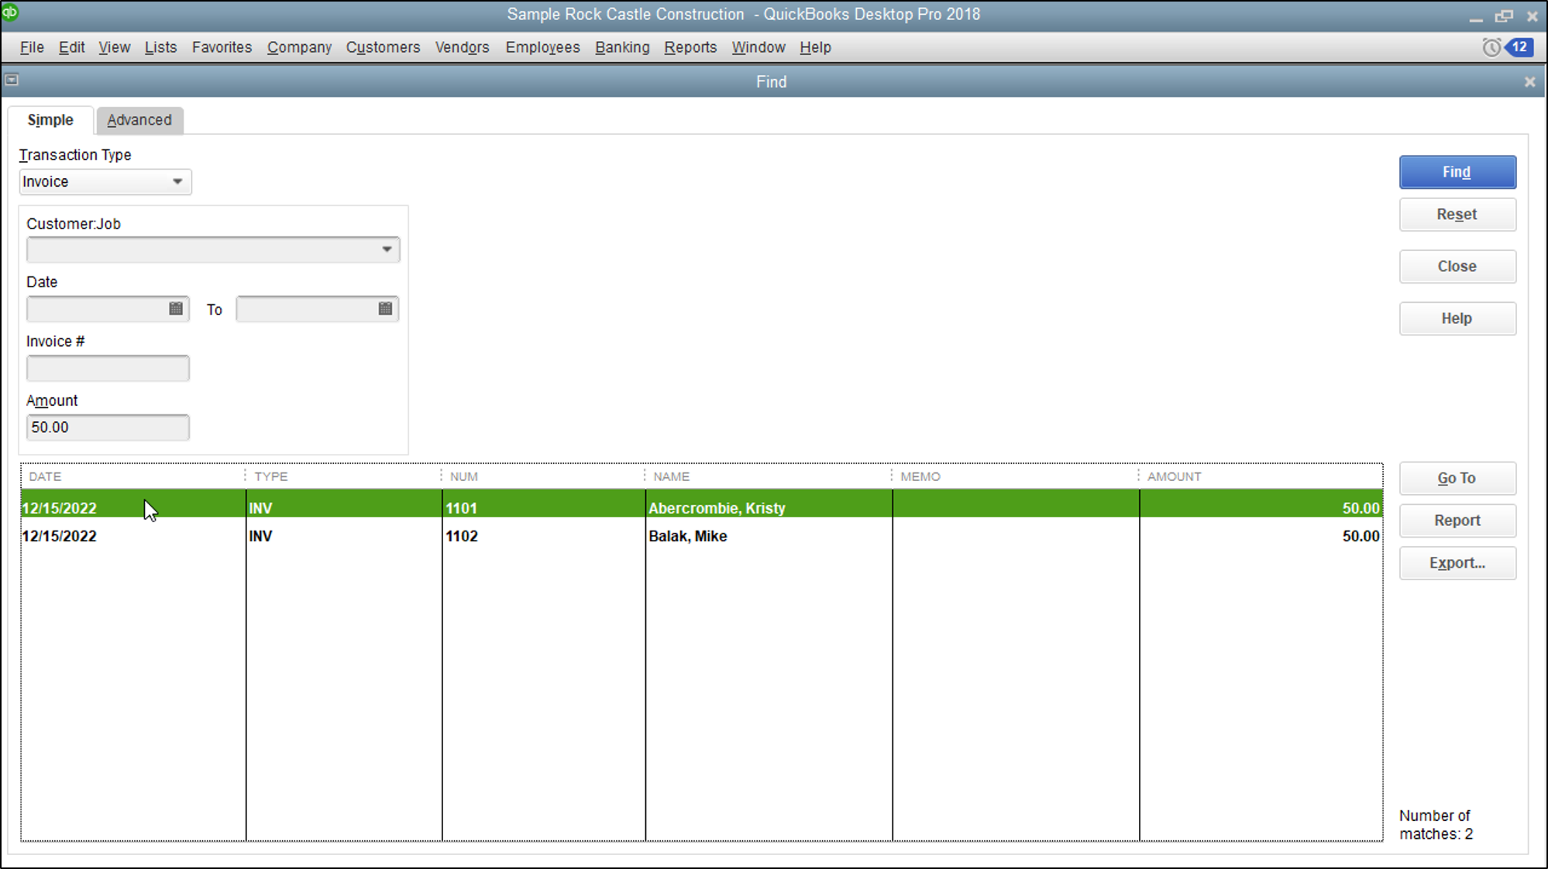Open the Vendors menu
Screen dimensions: 1548x869
pos(462,47)
